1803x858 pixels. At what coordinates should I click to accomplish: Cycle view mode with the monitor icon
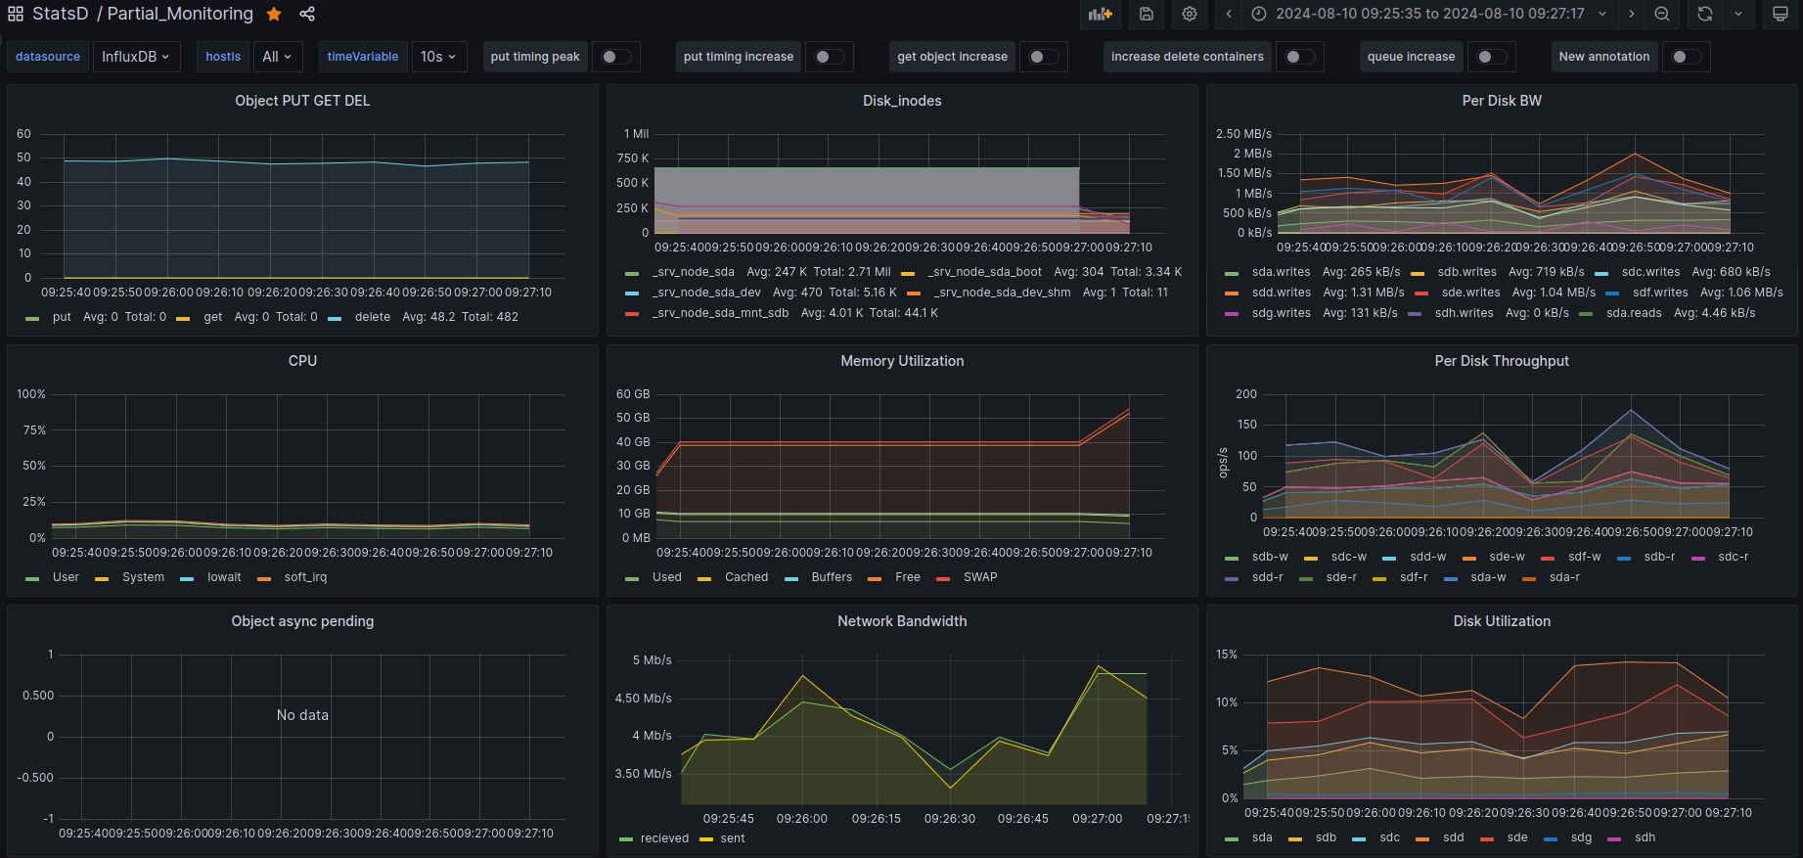1780,14
